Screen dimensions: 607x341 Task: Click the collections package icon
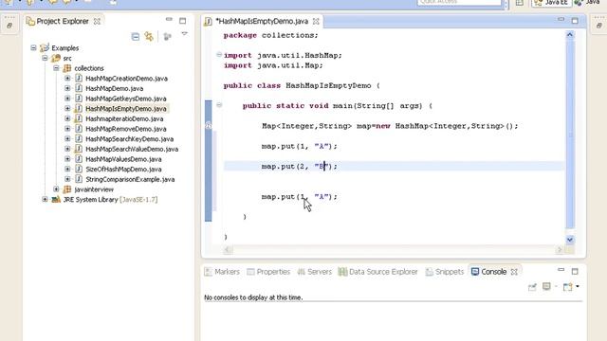(67, 68)
